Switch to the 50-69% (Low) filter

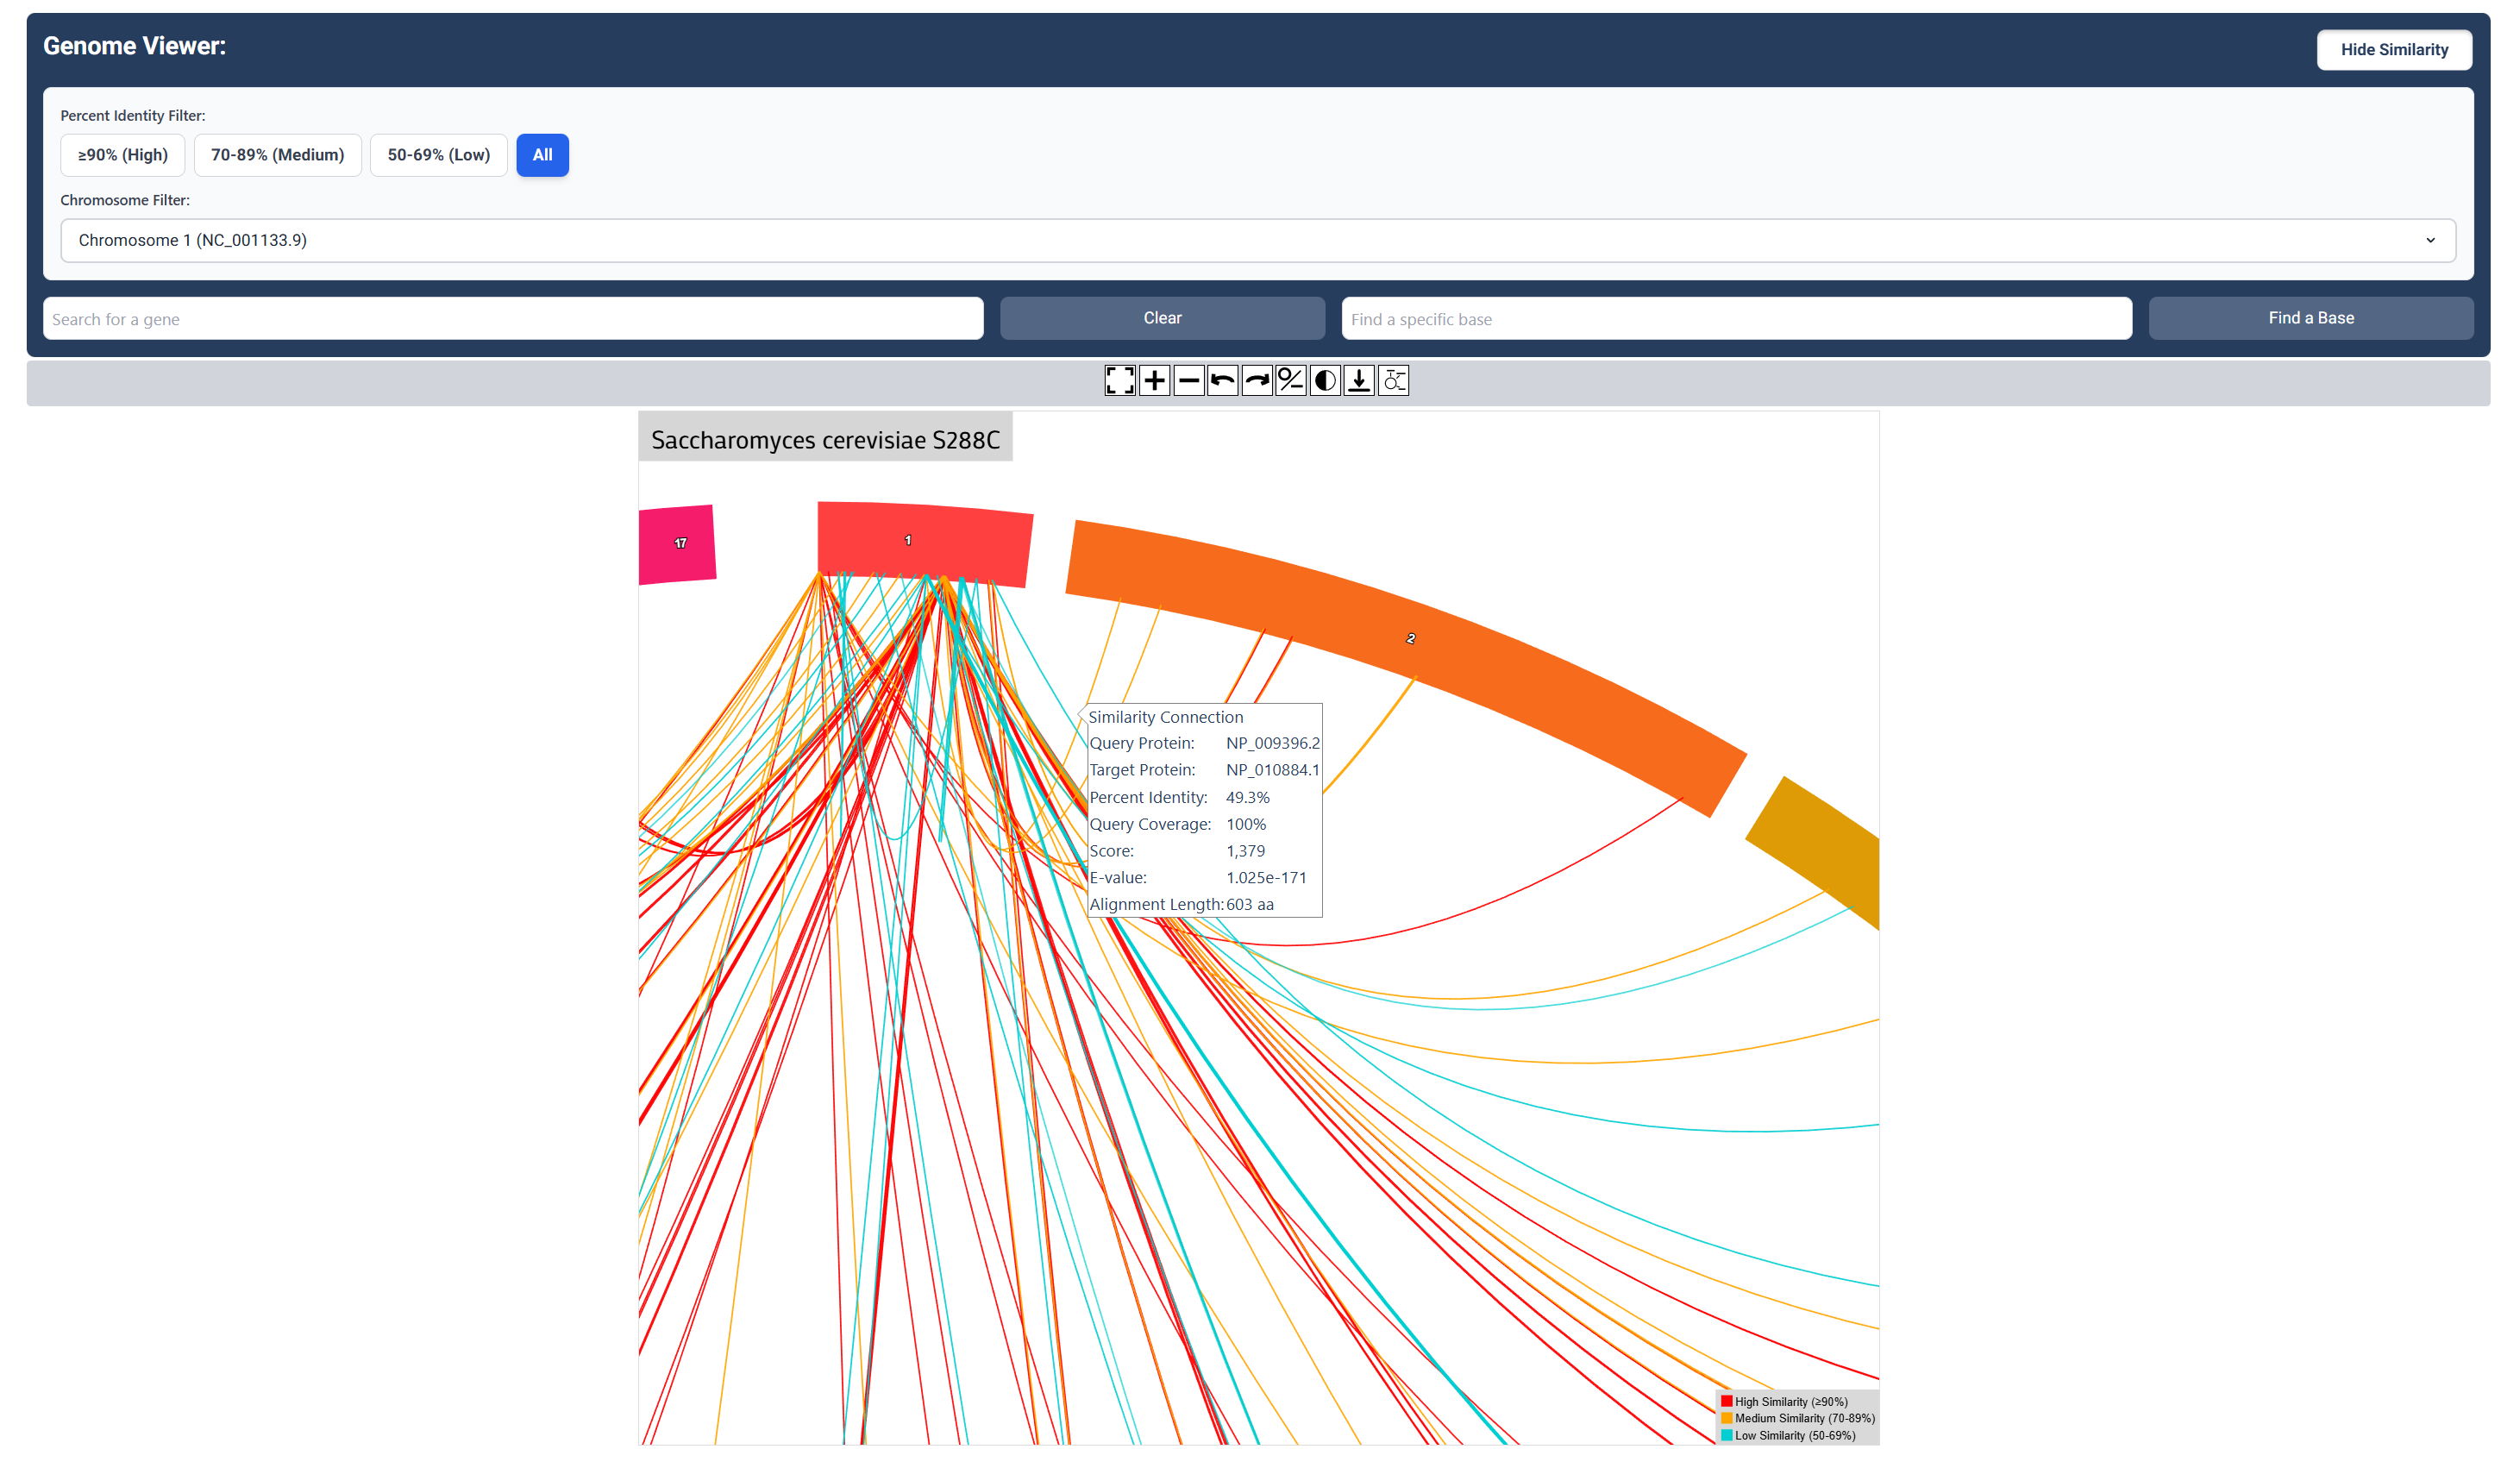(x=438, y=155)
